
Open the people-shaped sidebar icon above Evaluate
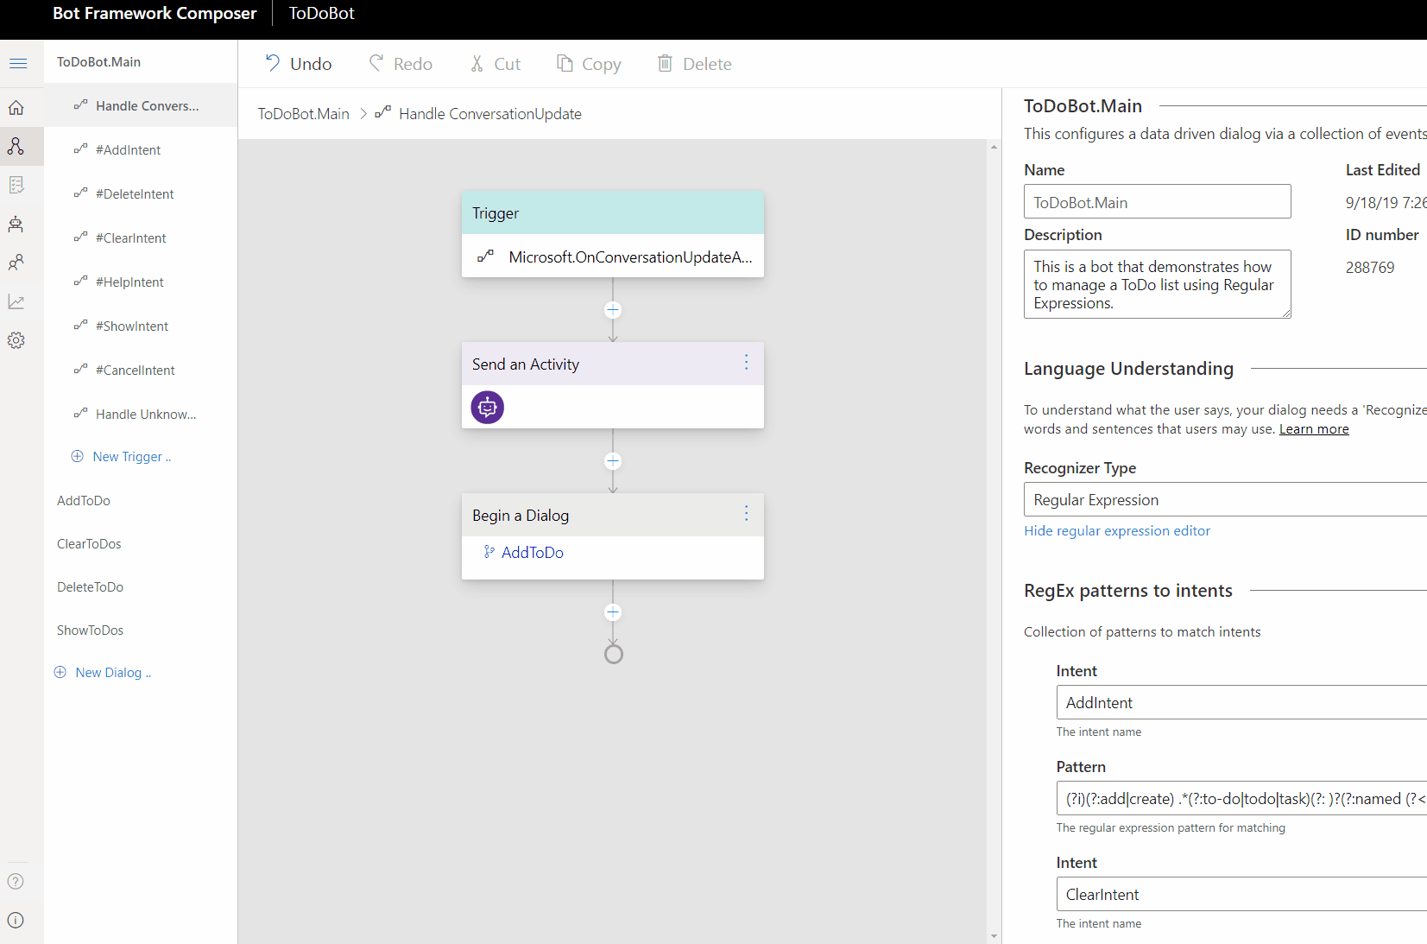point(16,263)
